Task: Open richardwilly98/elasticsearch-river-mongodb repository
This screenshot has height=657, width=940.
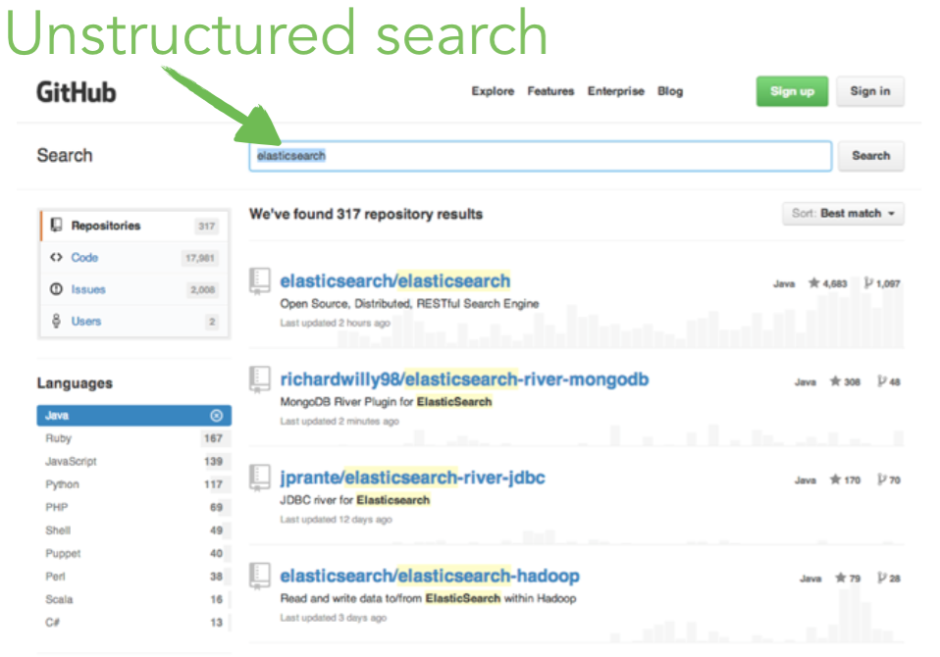Action: pos(464,379)
